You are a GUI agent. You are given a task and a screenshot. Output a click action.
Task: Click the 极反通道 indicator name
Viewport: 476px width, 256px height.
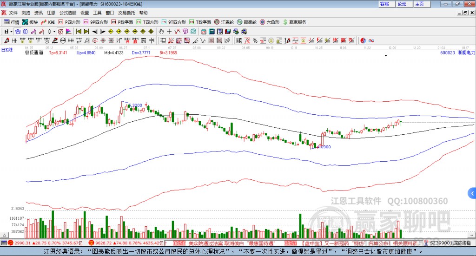34,53
